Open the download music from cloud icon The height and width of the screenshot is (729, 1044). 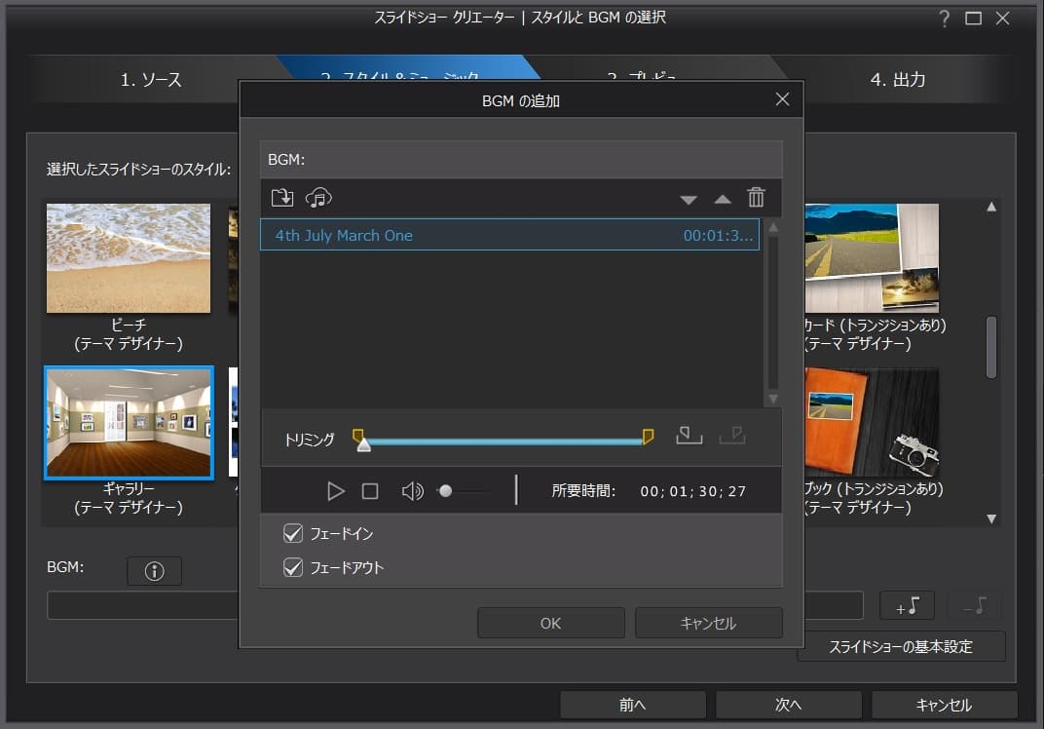pos(318,198)
